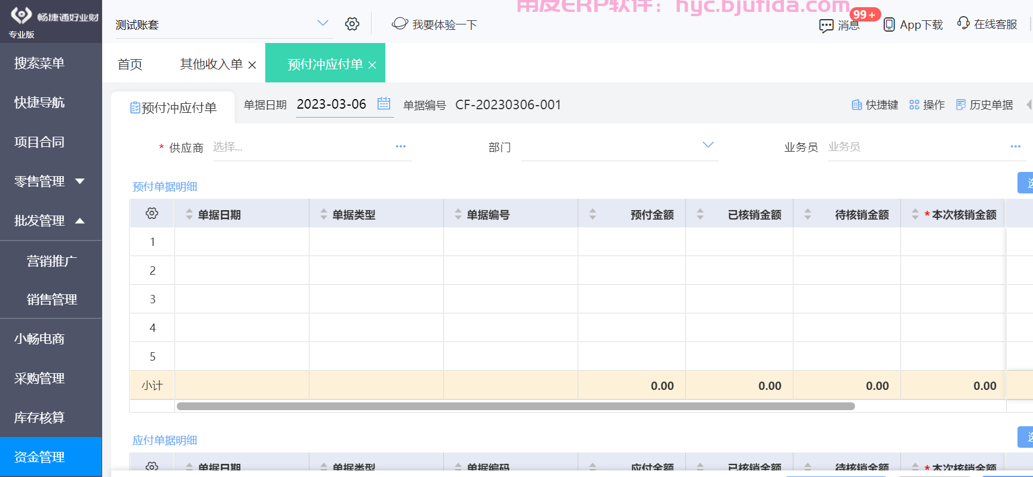This screenshot has width=1033, height=477.
Task: Sort prepayment table by 待核销金额
Action: [x=808, y=214]
